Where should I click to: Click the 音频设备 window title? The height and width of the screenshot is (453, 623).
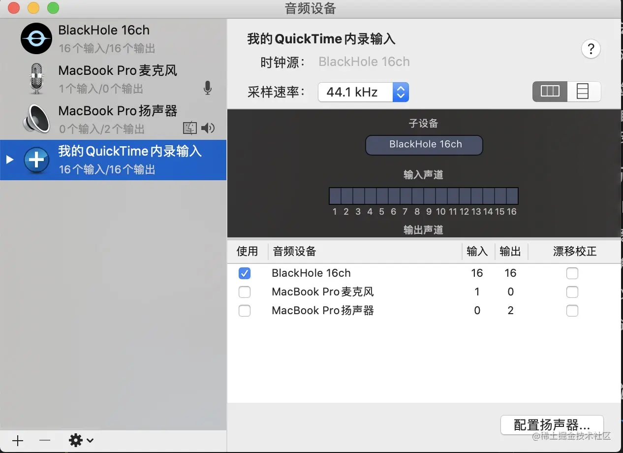(x=311, y=8)
